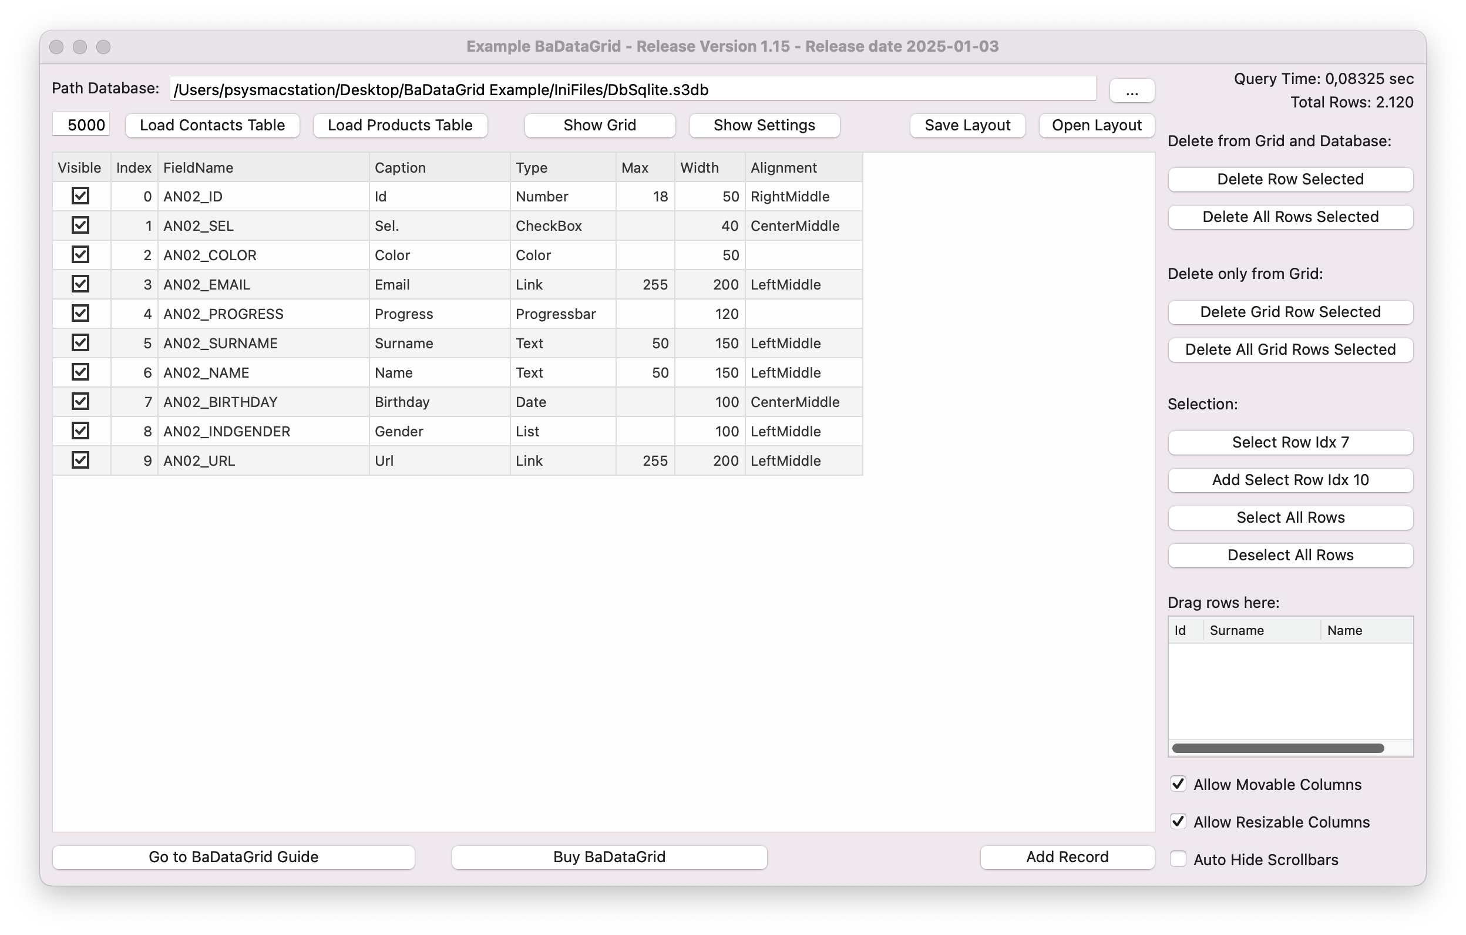The height and width of the screenshot is (935, 1466).
Task: Click the Max column header
Action: 645,167
